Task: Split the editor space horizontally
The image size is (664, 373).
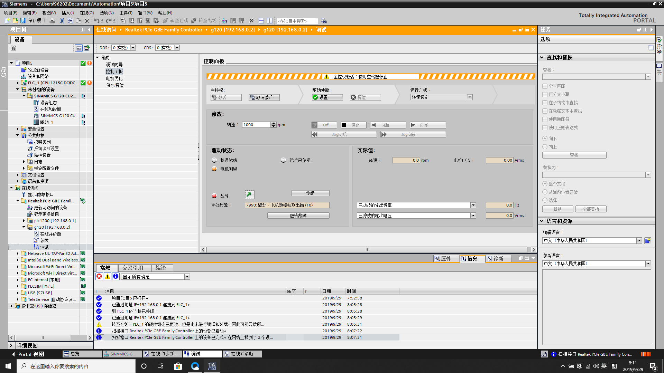Action: (261, 21)
